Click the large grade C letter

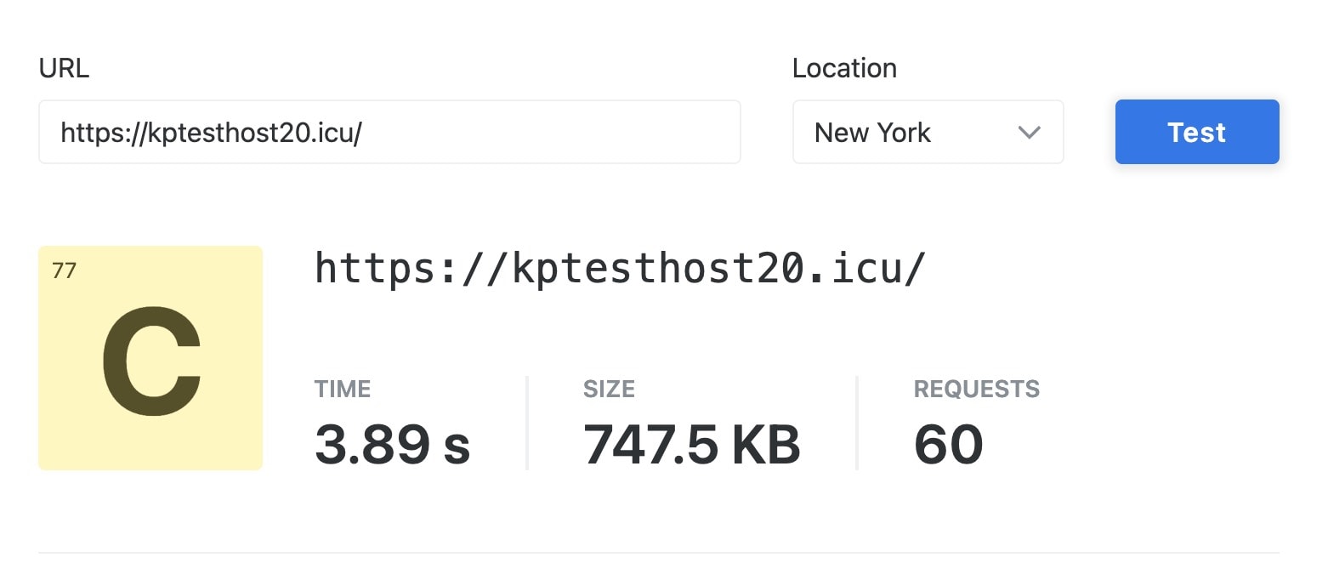point(151,361)
